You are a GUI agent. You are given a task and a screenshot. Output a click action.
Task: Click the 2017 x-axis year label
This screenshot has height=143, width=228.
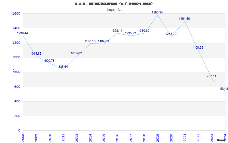[x=131, y=138]
